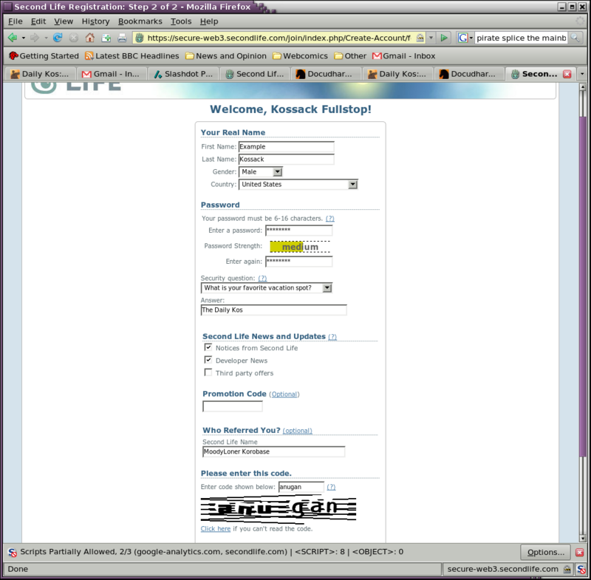This screenshot has width=591, height=580.
Task: Click the Security question (?) link
Action: 262,278
